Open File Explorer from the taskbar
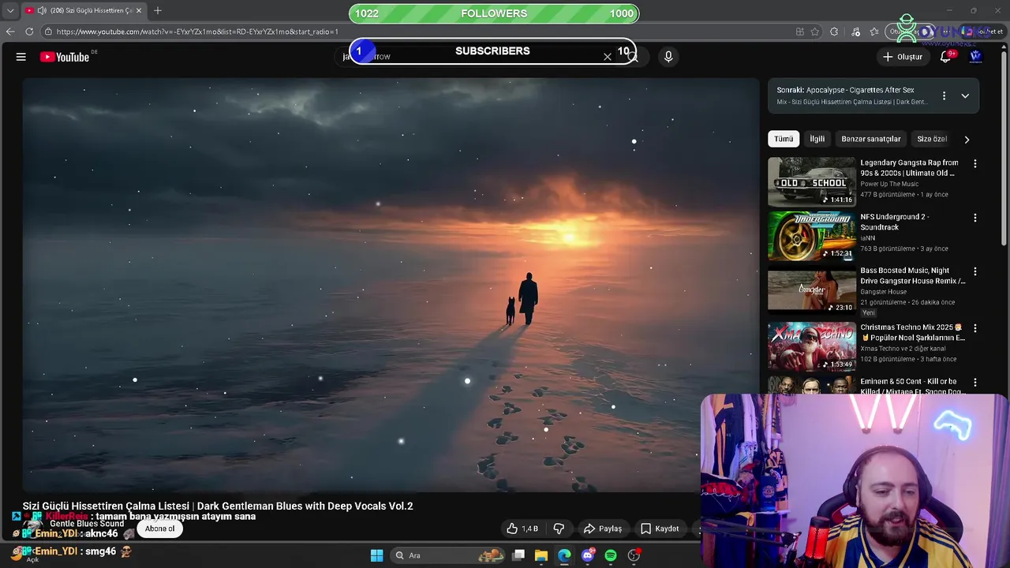The image size is (1010, 568). (x=541, y=555)
